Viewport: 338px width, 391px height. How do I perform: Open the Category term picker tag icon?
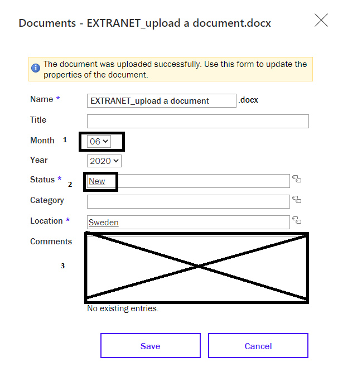click(x=297, y=200)
